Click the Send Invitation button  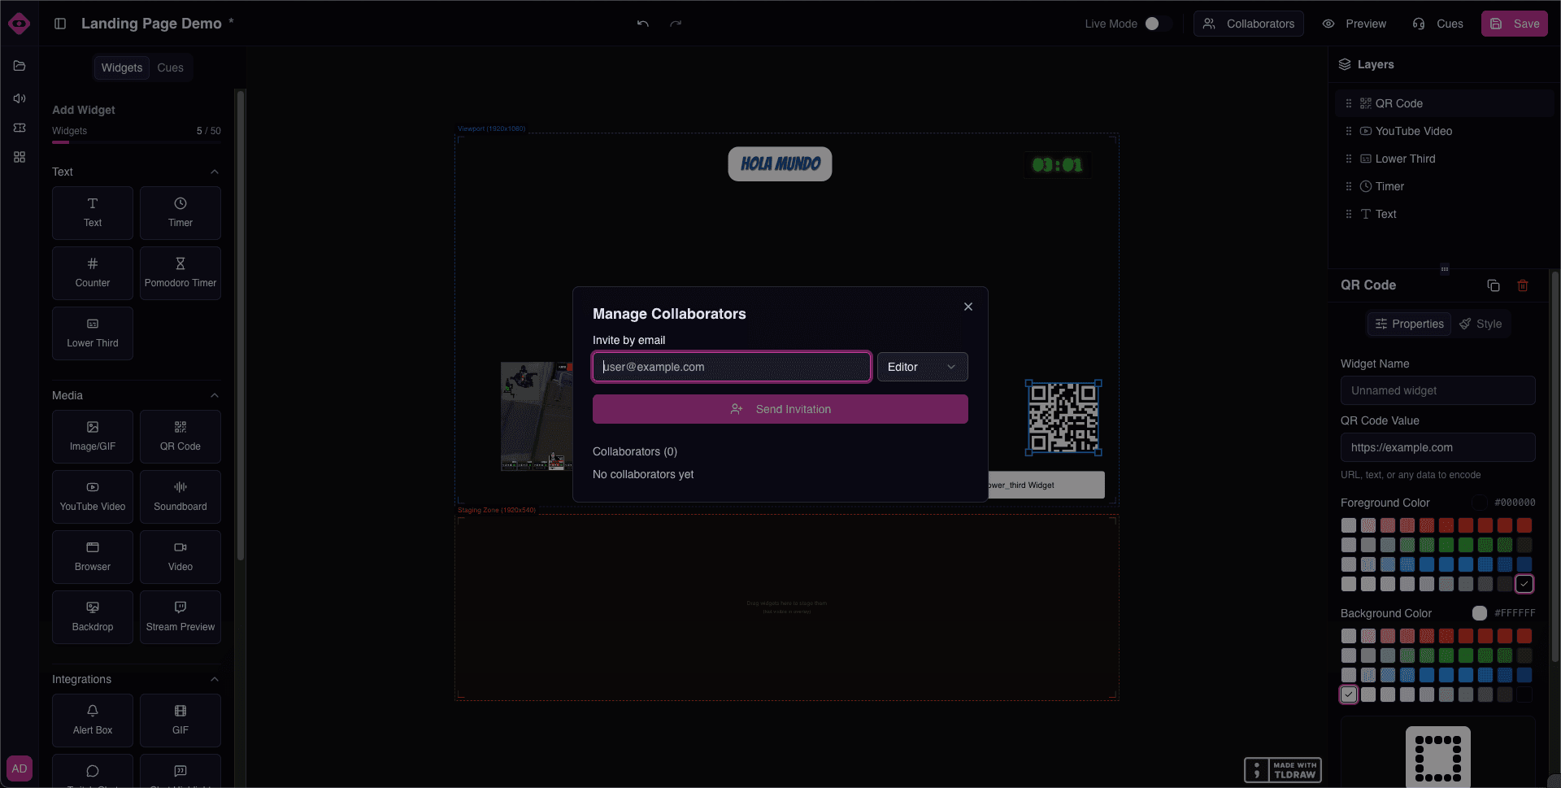[780, 409]
